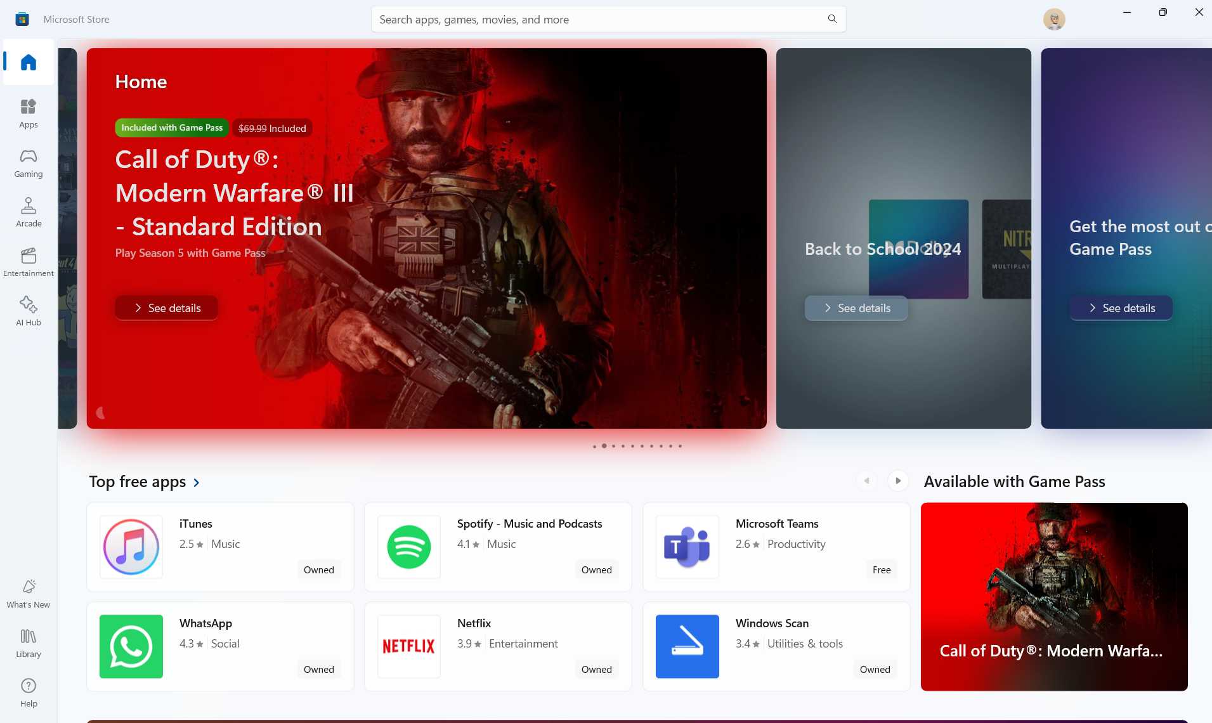Open the Arcade section
The height and width of the screenshot is (723, 1212).
coord(29,212)
